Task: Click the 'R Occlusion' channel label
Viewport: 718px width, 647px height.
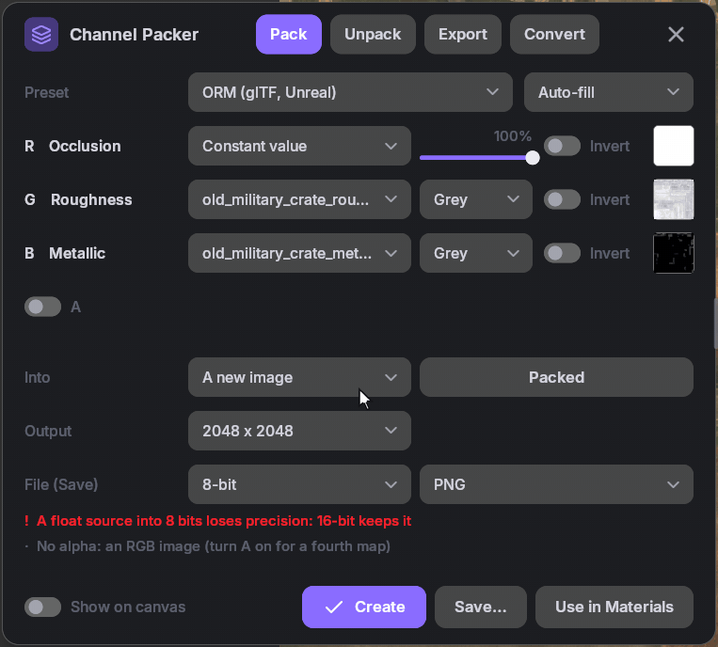Action: [x=72, y=146]
